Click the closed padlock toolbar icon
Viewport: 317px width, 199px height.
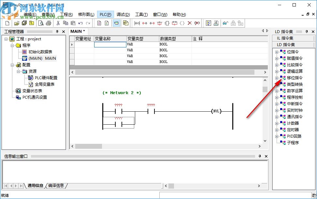click(233, 23)
